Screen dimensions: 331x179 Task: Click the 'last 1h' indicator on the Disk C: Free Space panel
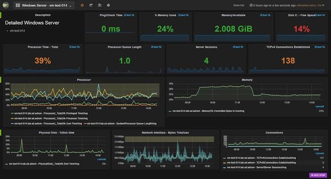click(x=320, y=15)
